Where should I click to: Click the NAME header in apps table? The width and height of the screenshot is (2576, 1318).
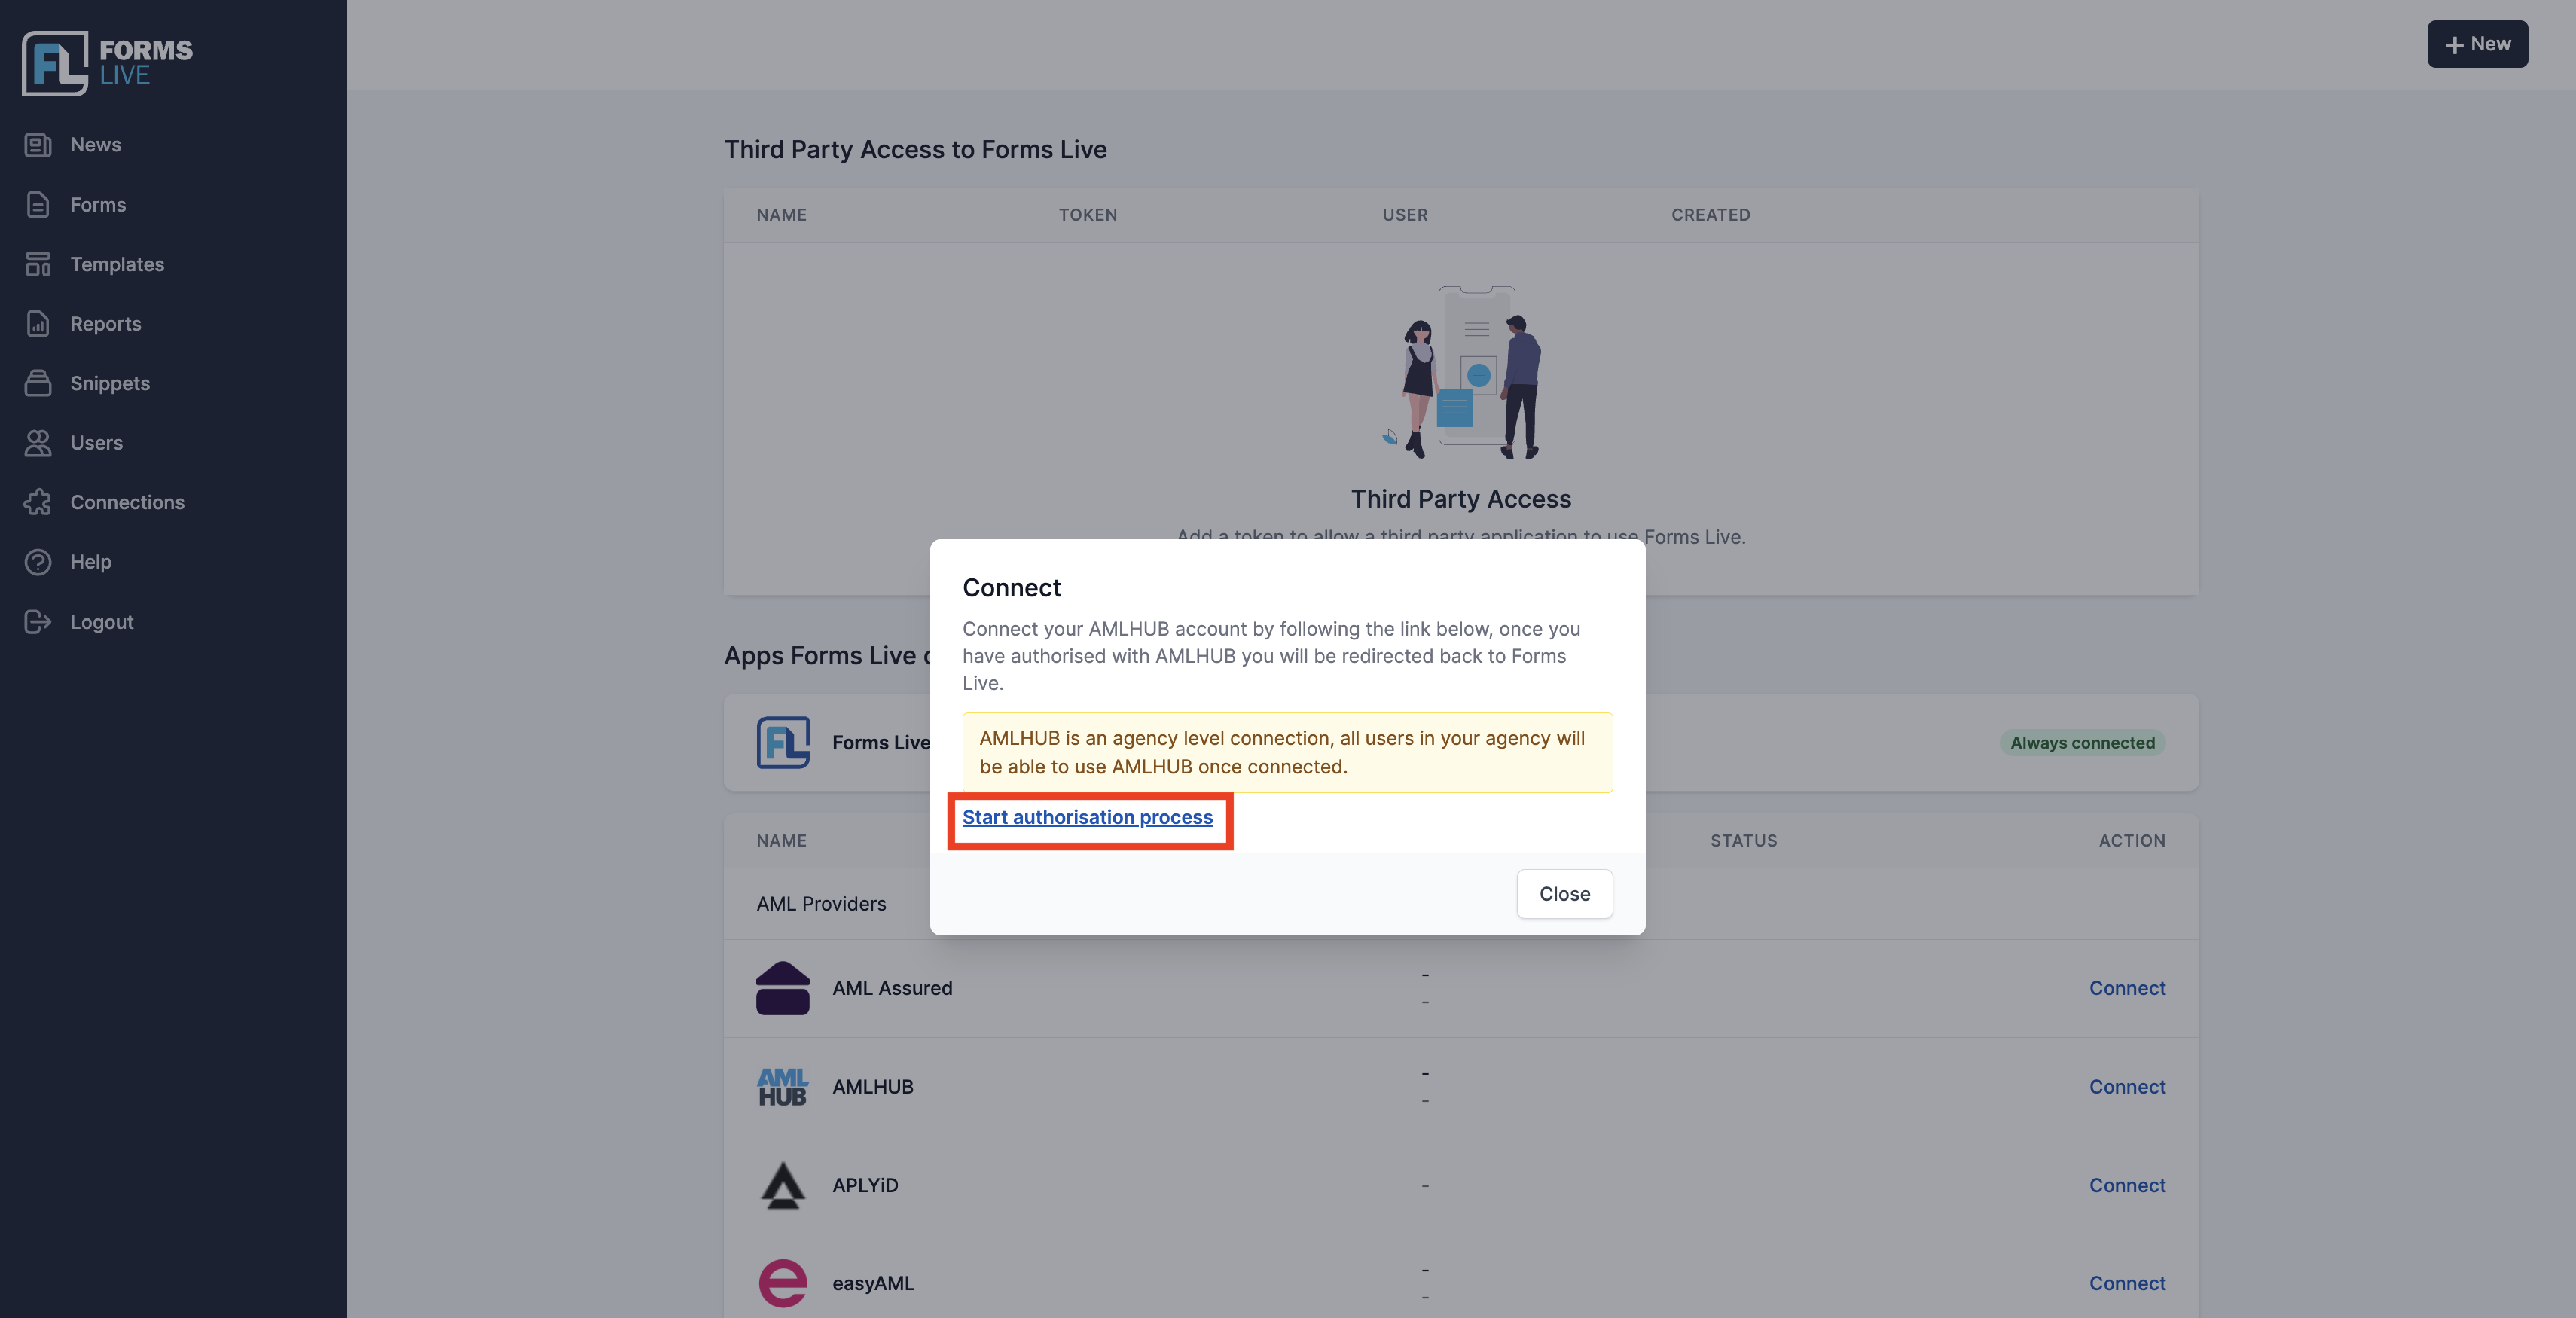point(781,841)
